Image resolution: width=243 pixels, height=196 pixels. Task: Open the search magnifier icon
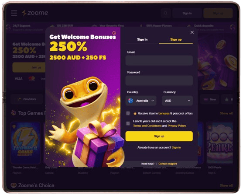166,13
